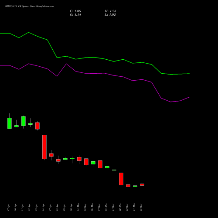Select the 21 Apr date label
This screenshot has width=218, height=218.
point(23,208)
